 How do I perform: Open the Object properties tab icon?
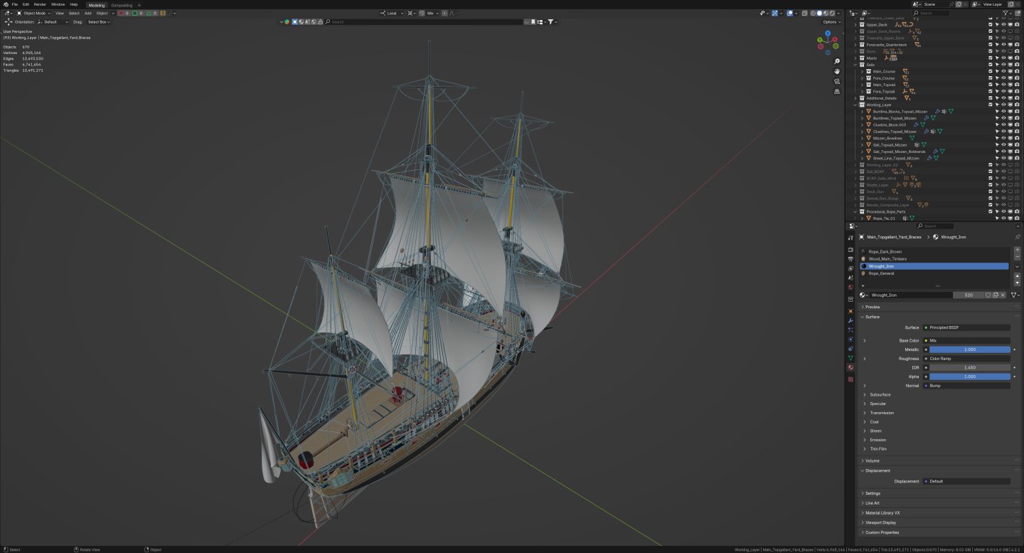(850, 311)
